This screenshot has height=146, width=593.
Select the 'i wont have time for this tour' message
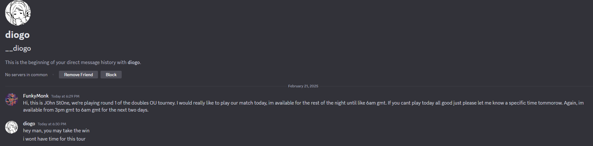[x=54, y=139]
